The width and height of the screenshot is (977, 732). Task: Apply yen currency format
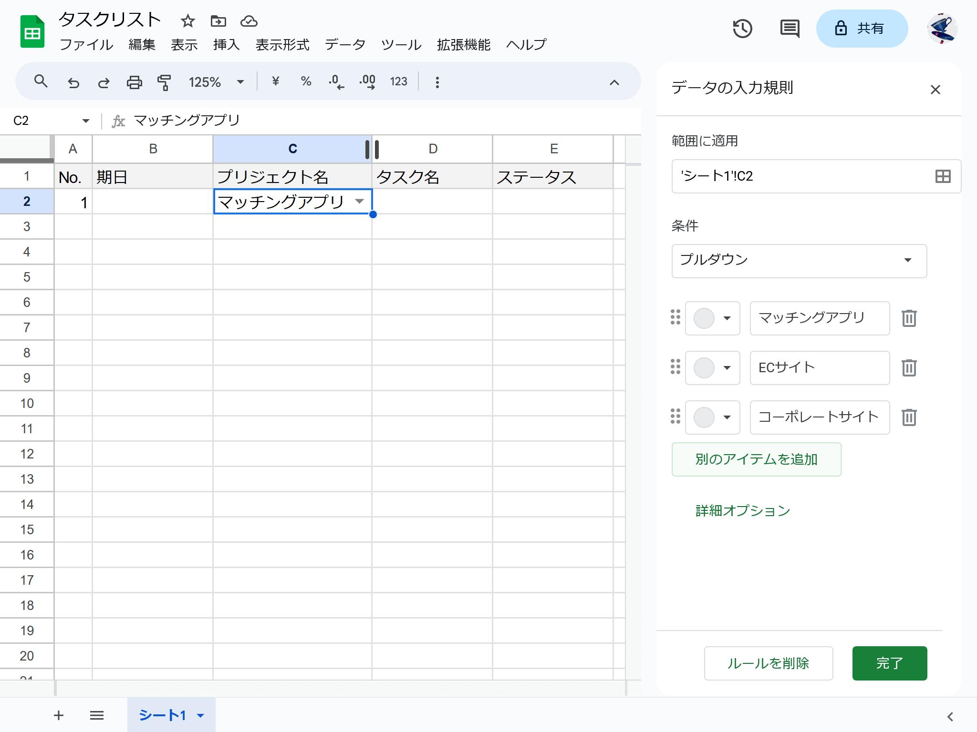point(275,81)
